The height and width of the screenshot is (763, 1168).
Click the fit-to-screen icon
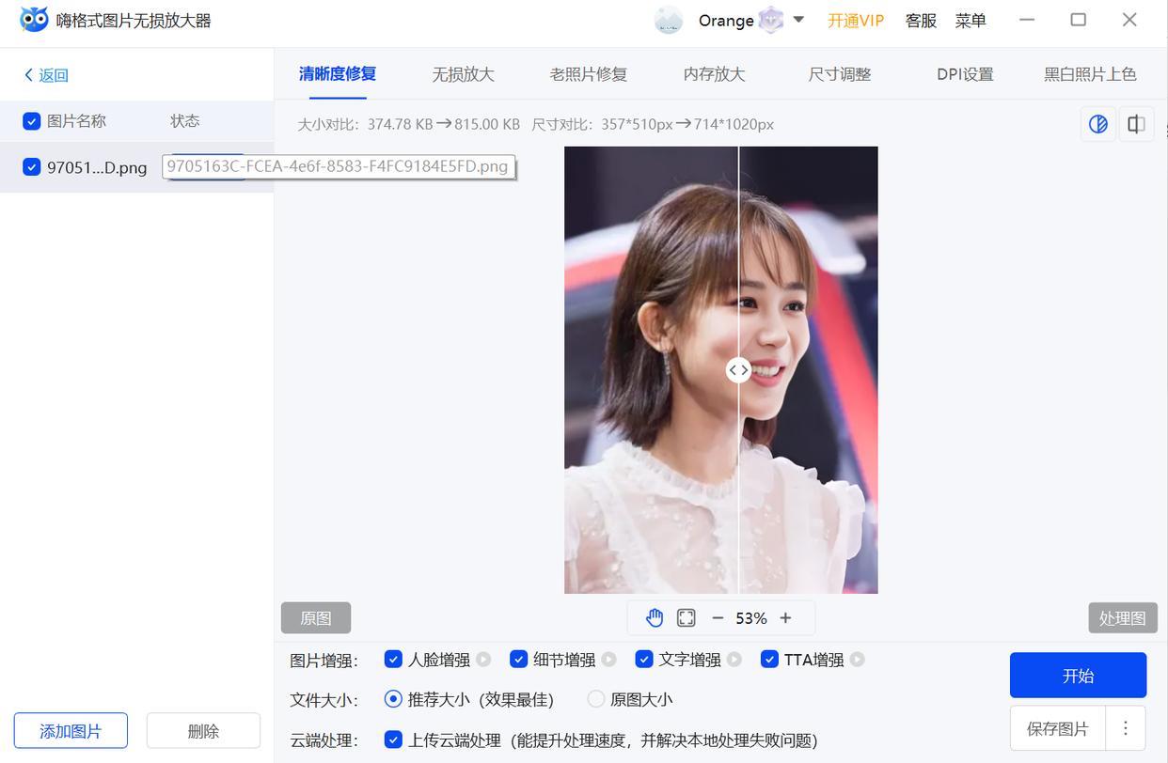[x=687, y=617]
